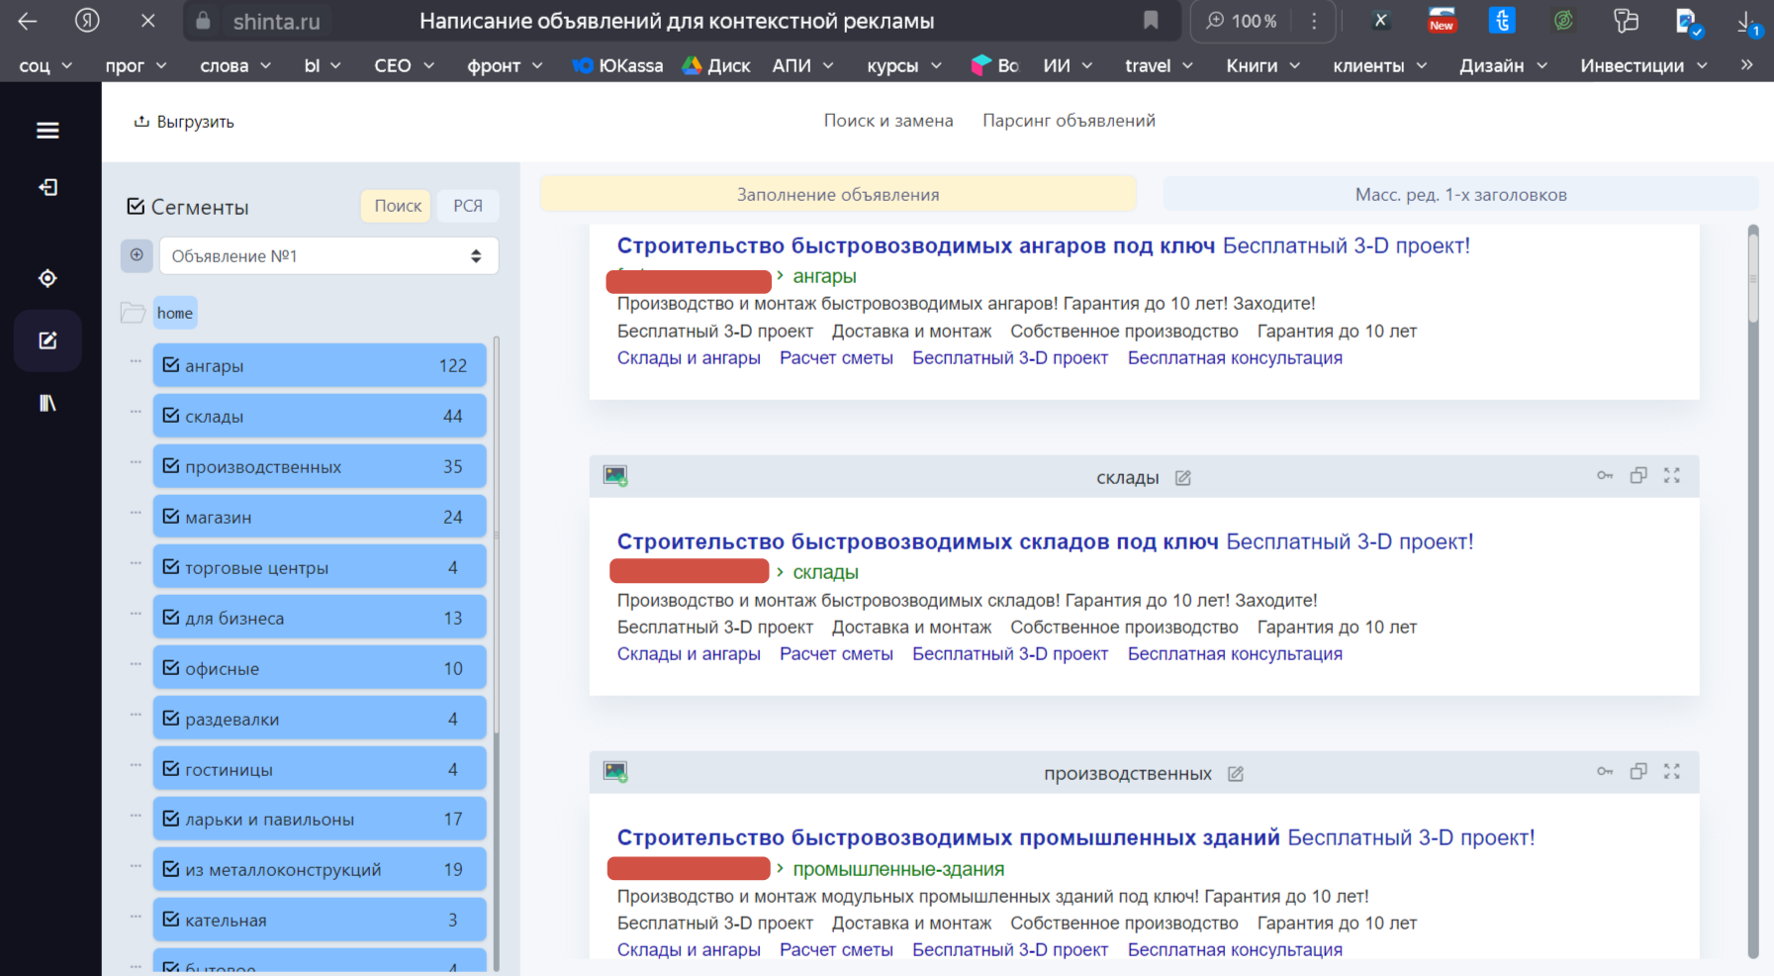Duplicate the производственных ad card
The width and height of the screenshot is (1774, 976).
[x=1638, y=771]
